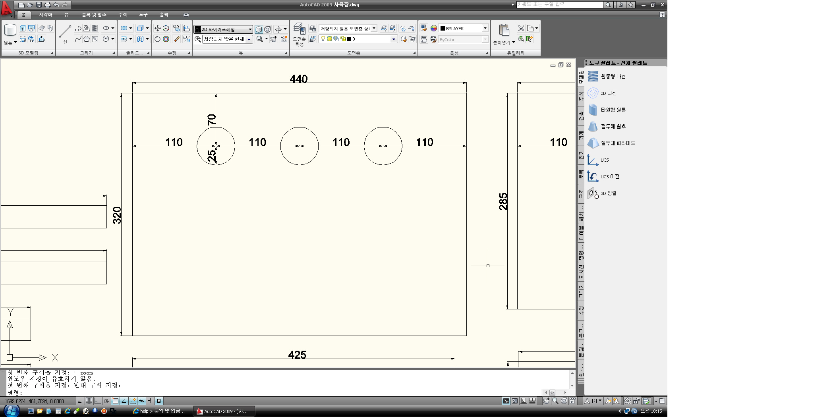Viewport: 835px width, 417px height.
Task: Toggle Polar tracking in status bar
Action: [106, 401]
